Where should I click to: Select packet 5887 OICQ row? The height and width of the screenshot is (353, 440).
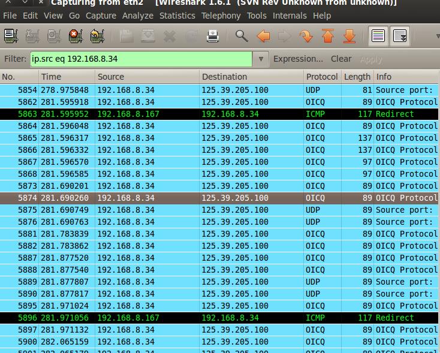(x=219, y=258)
